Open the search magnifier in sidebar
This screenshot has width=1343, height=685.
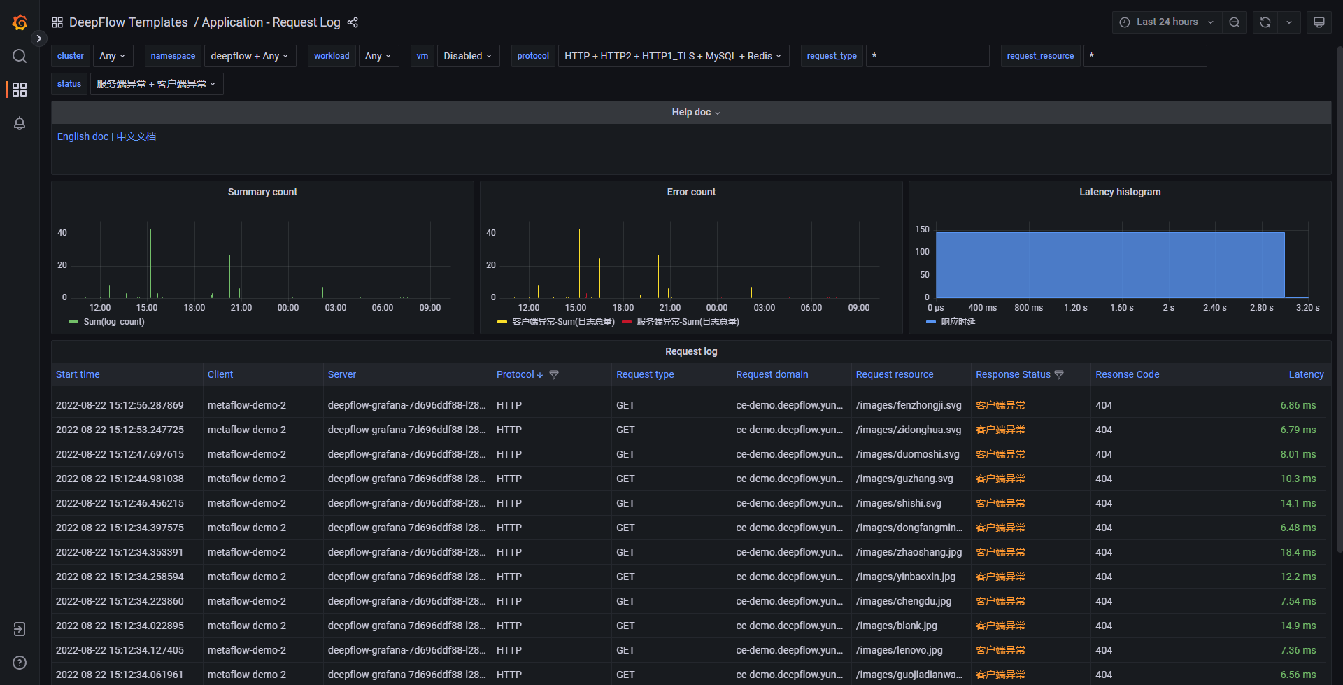pos(20,56)
